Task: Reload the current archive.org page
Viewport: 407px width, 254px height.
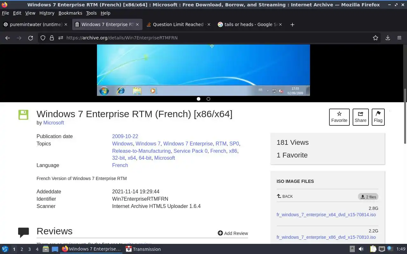Action: 31,38
